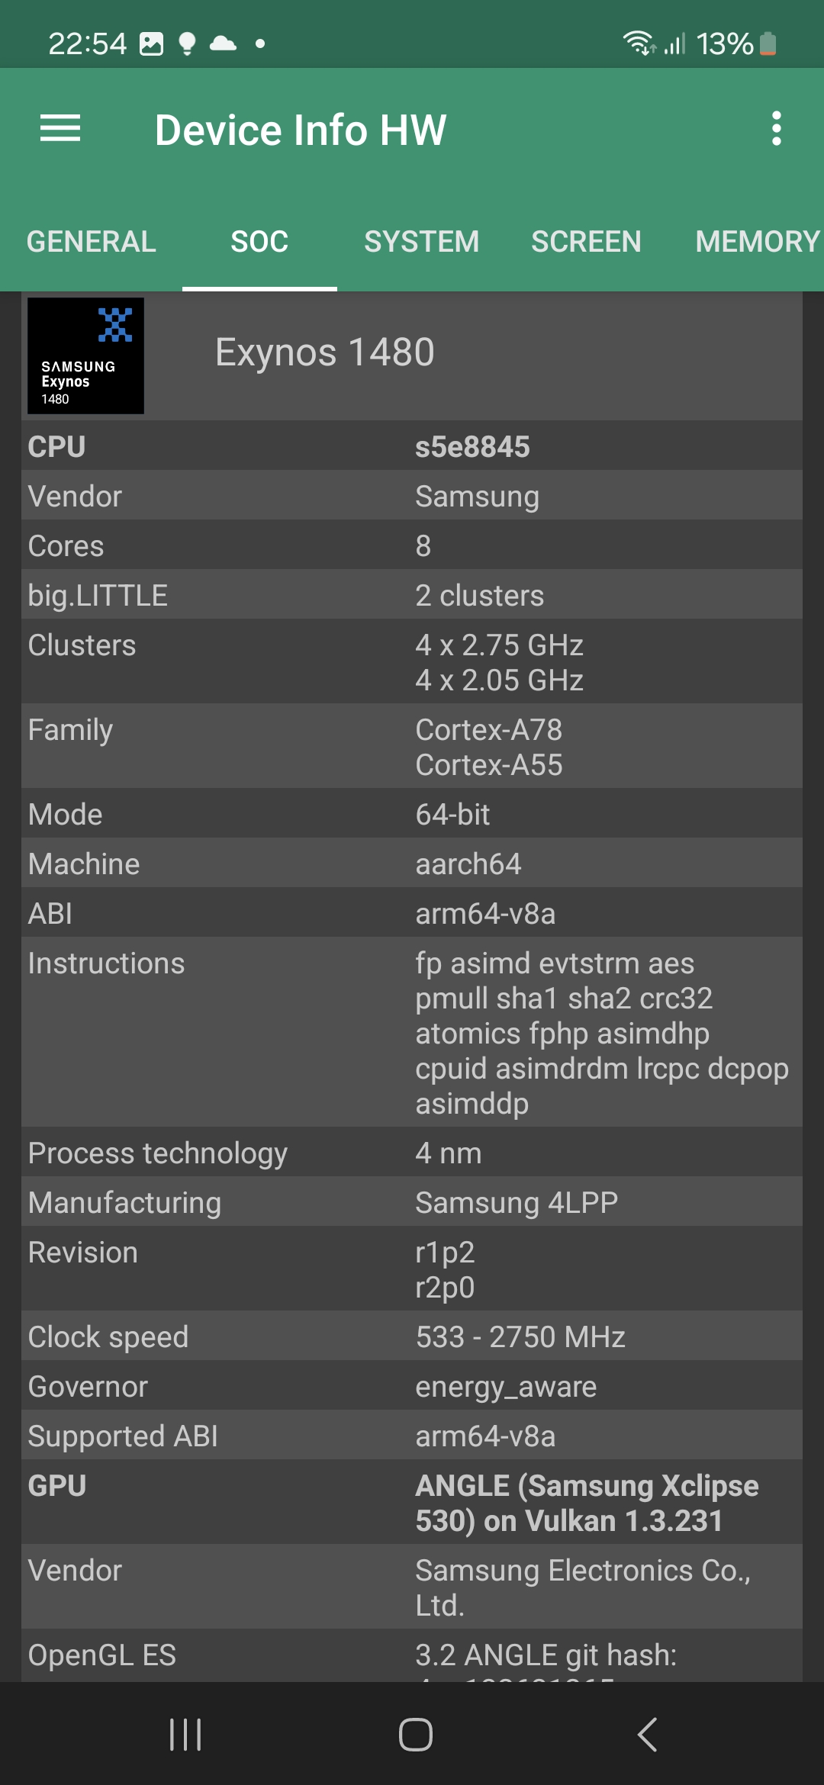824x1785 pixels.
Task: Open the recent apps button
Action: click(185, 1734)
